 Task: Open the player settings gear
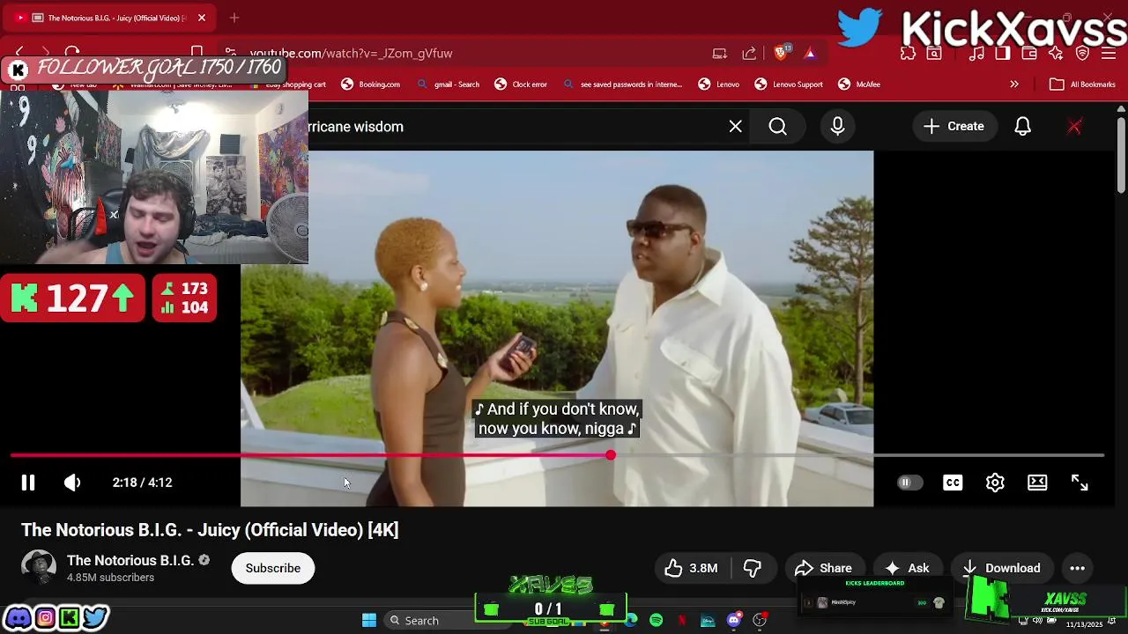(995, 483)
